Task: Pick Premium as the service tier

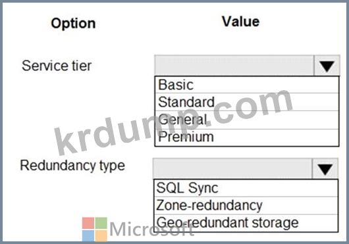Action: [247, 137]
